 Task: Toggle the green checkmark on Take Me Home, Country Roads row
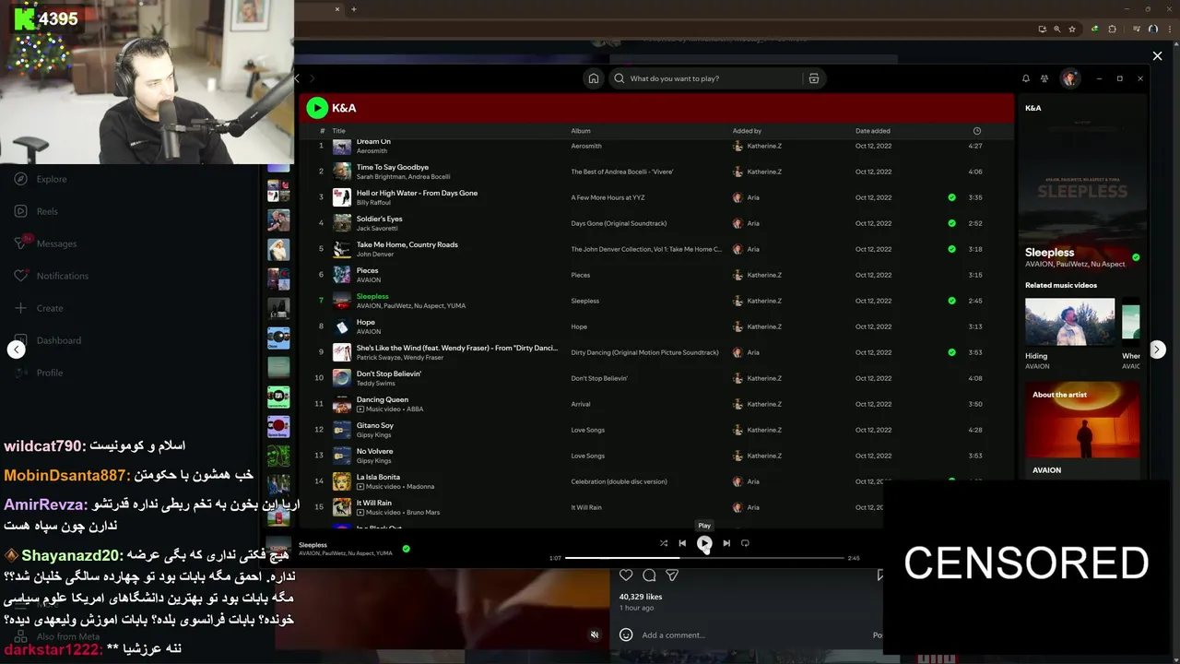951,249
